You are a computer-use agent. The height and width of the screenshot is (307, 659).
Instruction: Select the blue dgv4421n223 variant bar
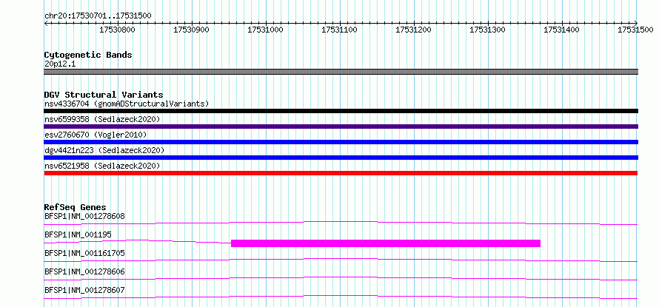tap(341, 158)
